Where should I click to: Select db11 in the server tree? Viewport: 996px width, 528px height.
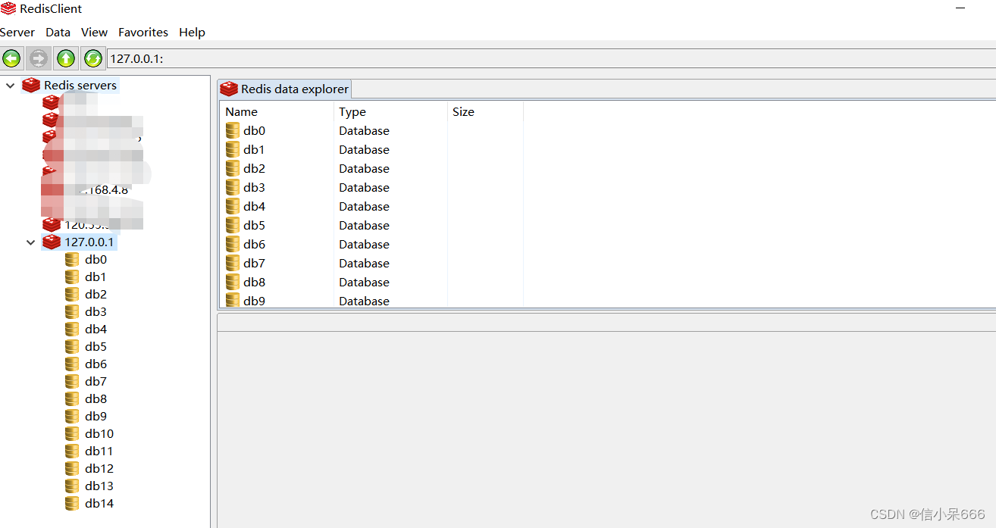pyautogui.click(x=99, y=451)
